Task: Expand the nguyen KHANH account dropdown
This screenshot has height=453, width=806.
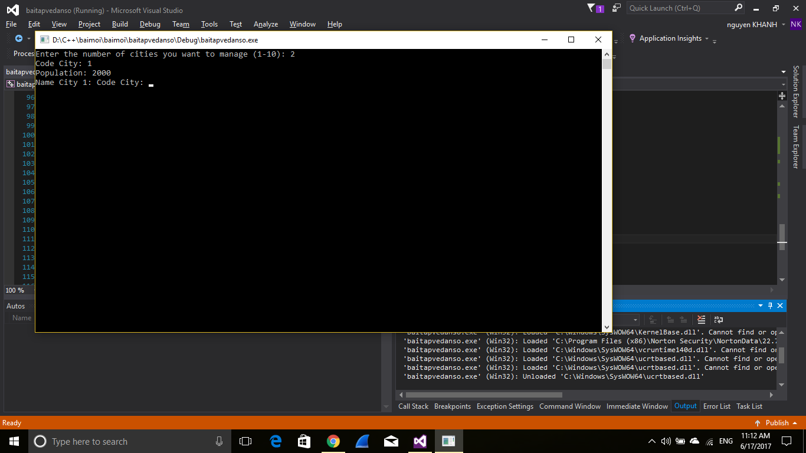Action: (x=784, y=24)
